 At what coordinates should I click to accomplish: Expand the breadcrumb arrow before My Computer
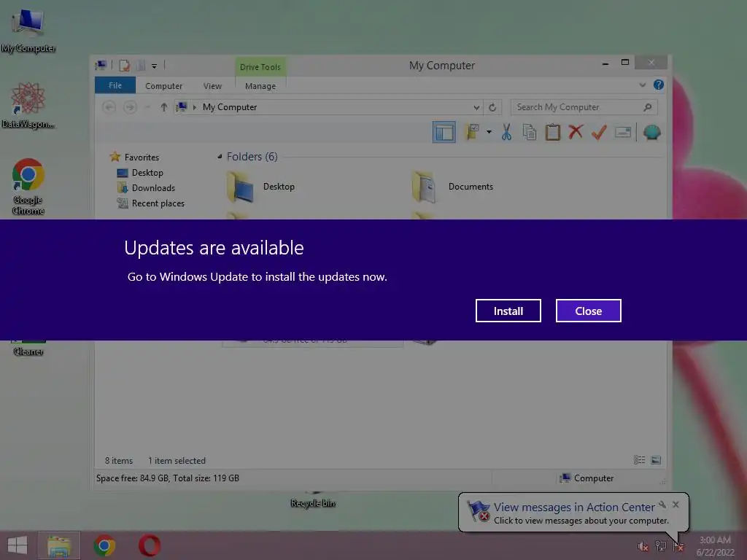click(194, 107)
